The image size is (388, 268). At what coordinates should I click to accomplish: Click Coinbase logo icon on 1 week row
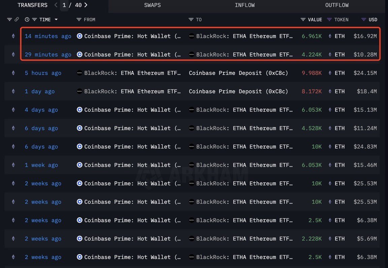pos(79,165)
